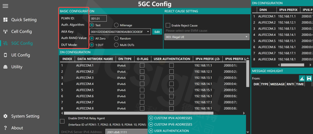Click RNTI column header in Message Highlight
Viewport: 313px width, 134px height.
[290, 84]
